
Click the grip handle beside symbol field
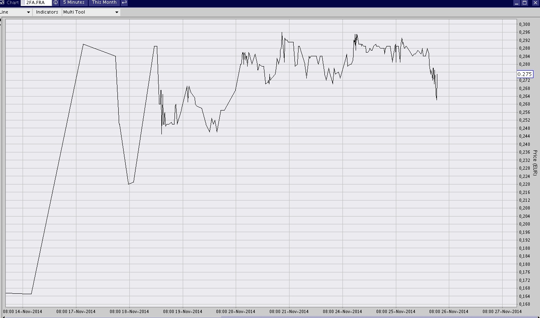[x=23, y=3]
